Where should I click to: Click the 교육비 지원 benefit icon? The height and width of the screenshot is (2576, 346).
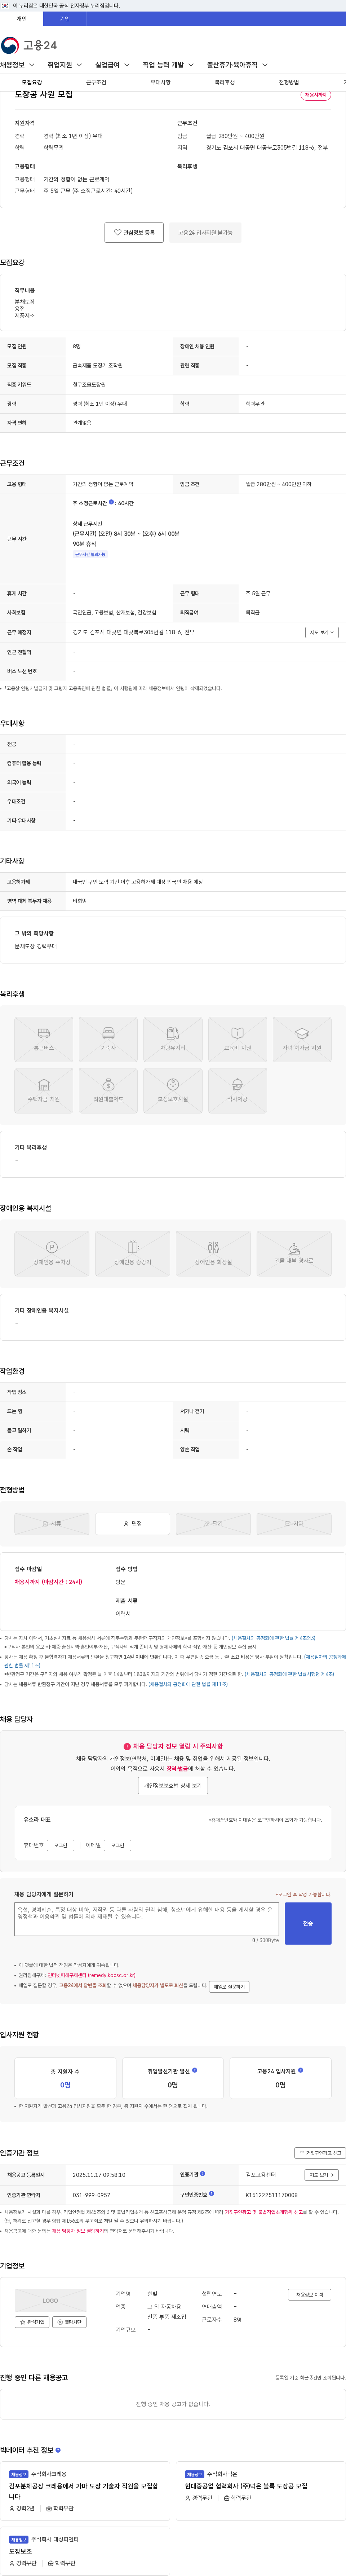pyautogui.click(x=237, y=1039)
